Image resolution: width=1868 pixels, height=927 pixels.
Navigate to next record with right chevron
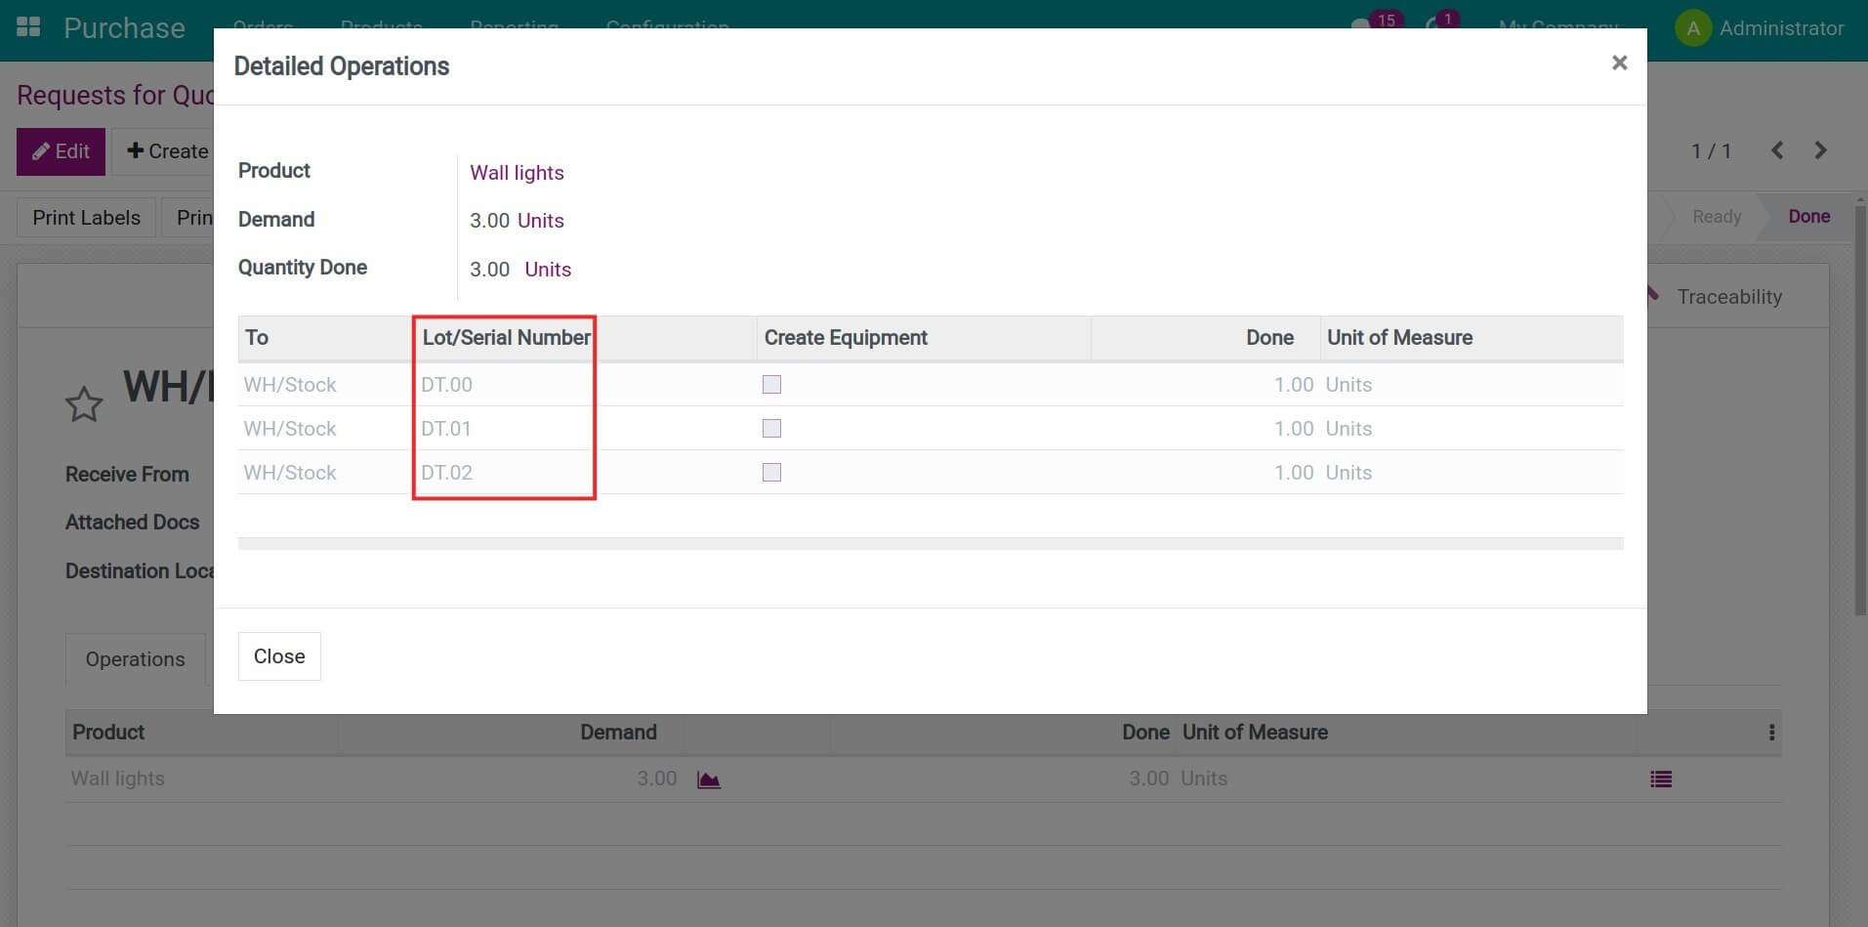coord(1819,150)
